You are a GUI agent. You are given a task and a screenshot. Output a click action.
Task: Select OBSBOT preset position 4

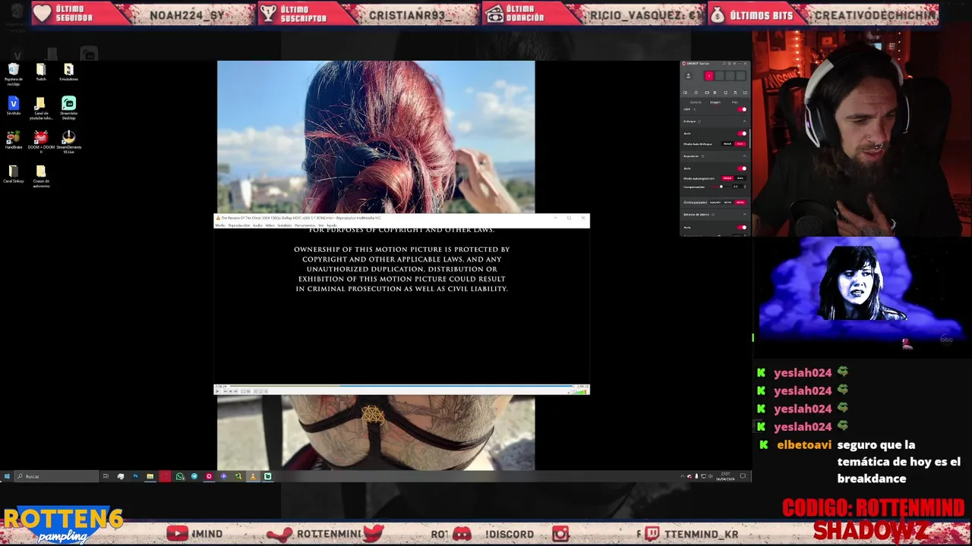tap(741, 76)
